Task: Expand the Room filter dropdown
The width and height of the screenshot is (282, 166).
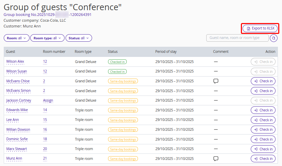Action: 17,38
